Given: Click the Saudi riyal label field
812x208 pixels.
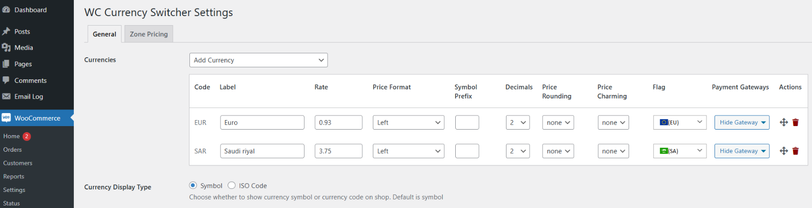Looking at the screenshot, I should [262, 151].
